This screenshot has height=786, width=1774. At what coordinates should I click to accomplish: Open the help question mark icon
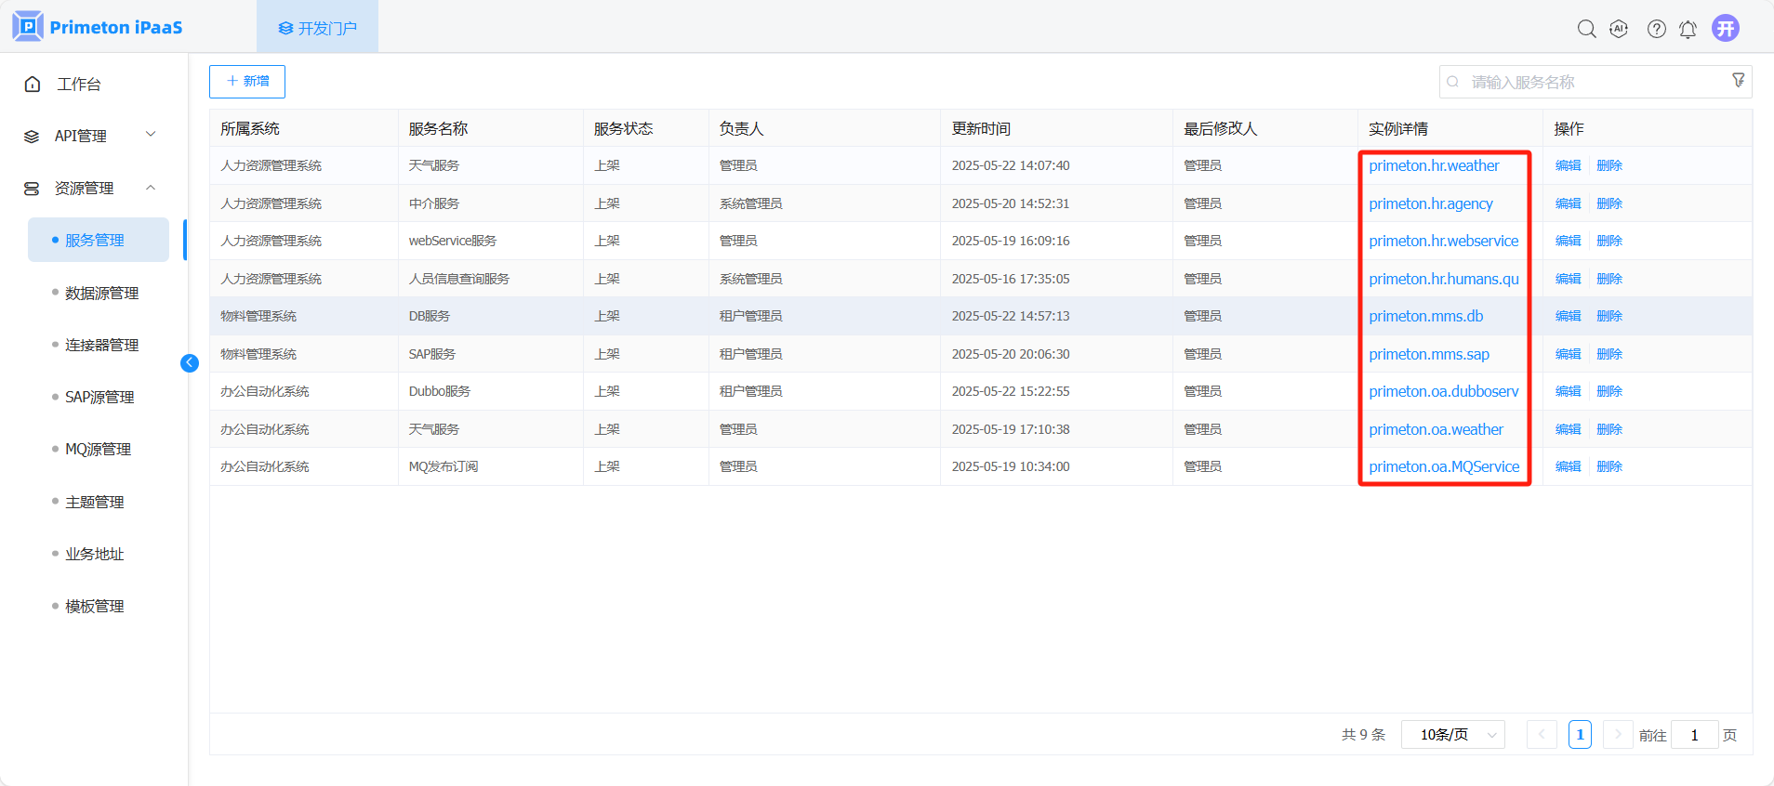tap(1656, 29)
